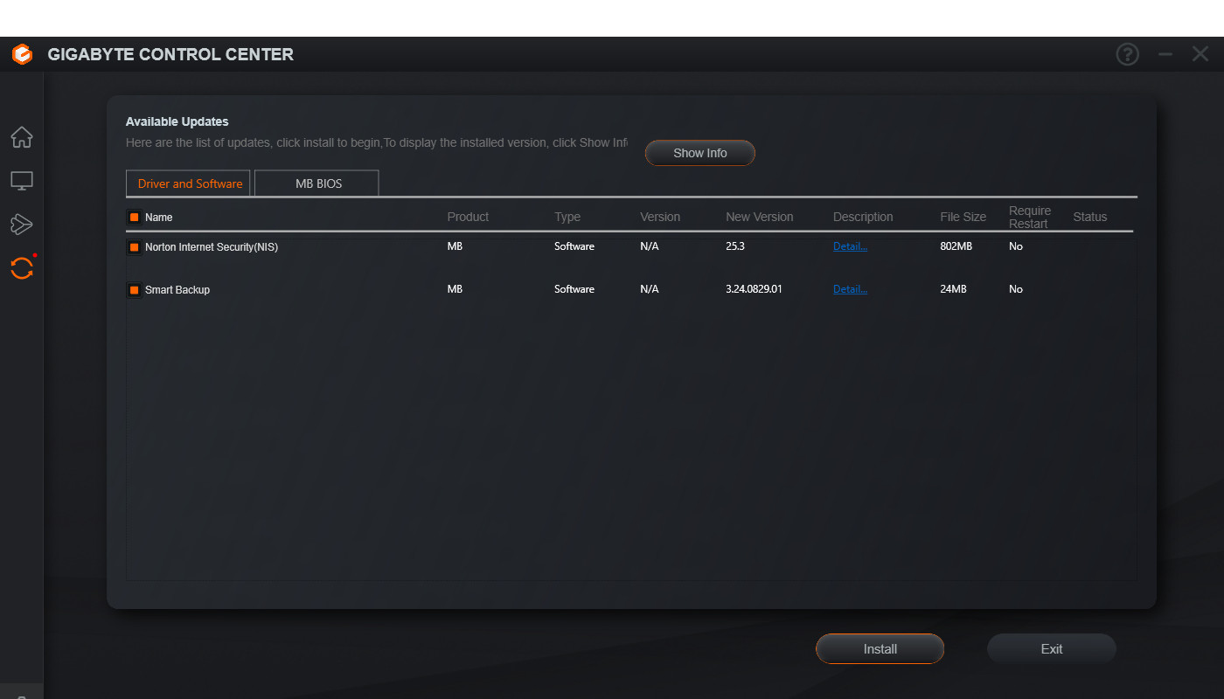Image resolution: width=1224 pixels, height=699 pixels.
Task: Open the Update Center sync icon
Action: pos(22,268)
